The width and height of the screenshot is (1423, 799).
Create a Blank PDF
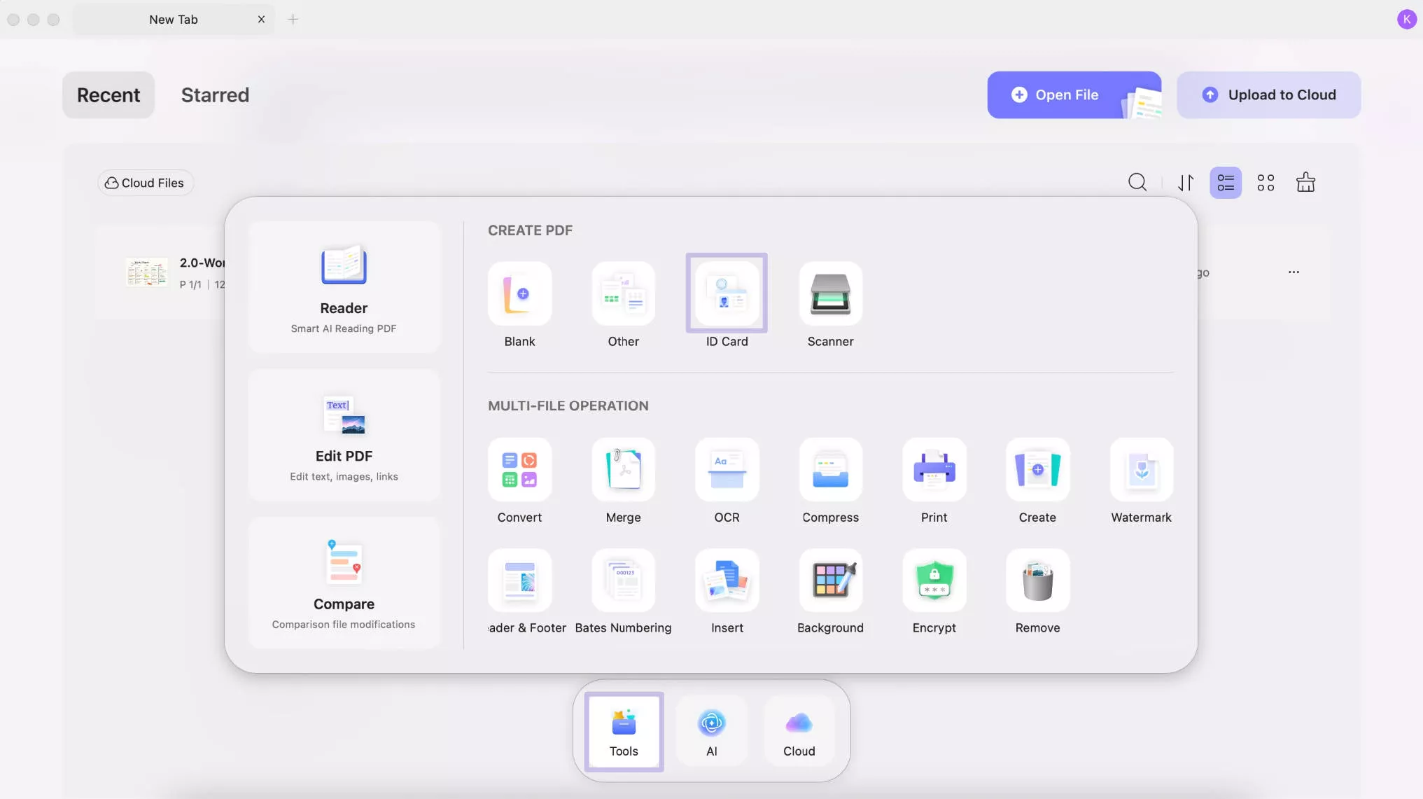(519, 294)
